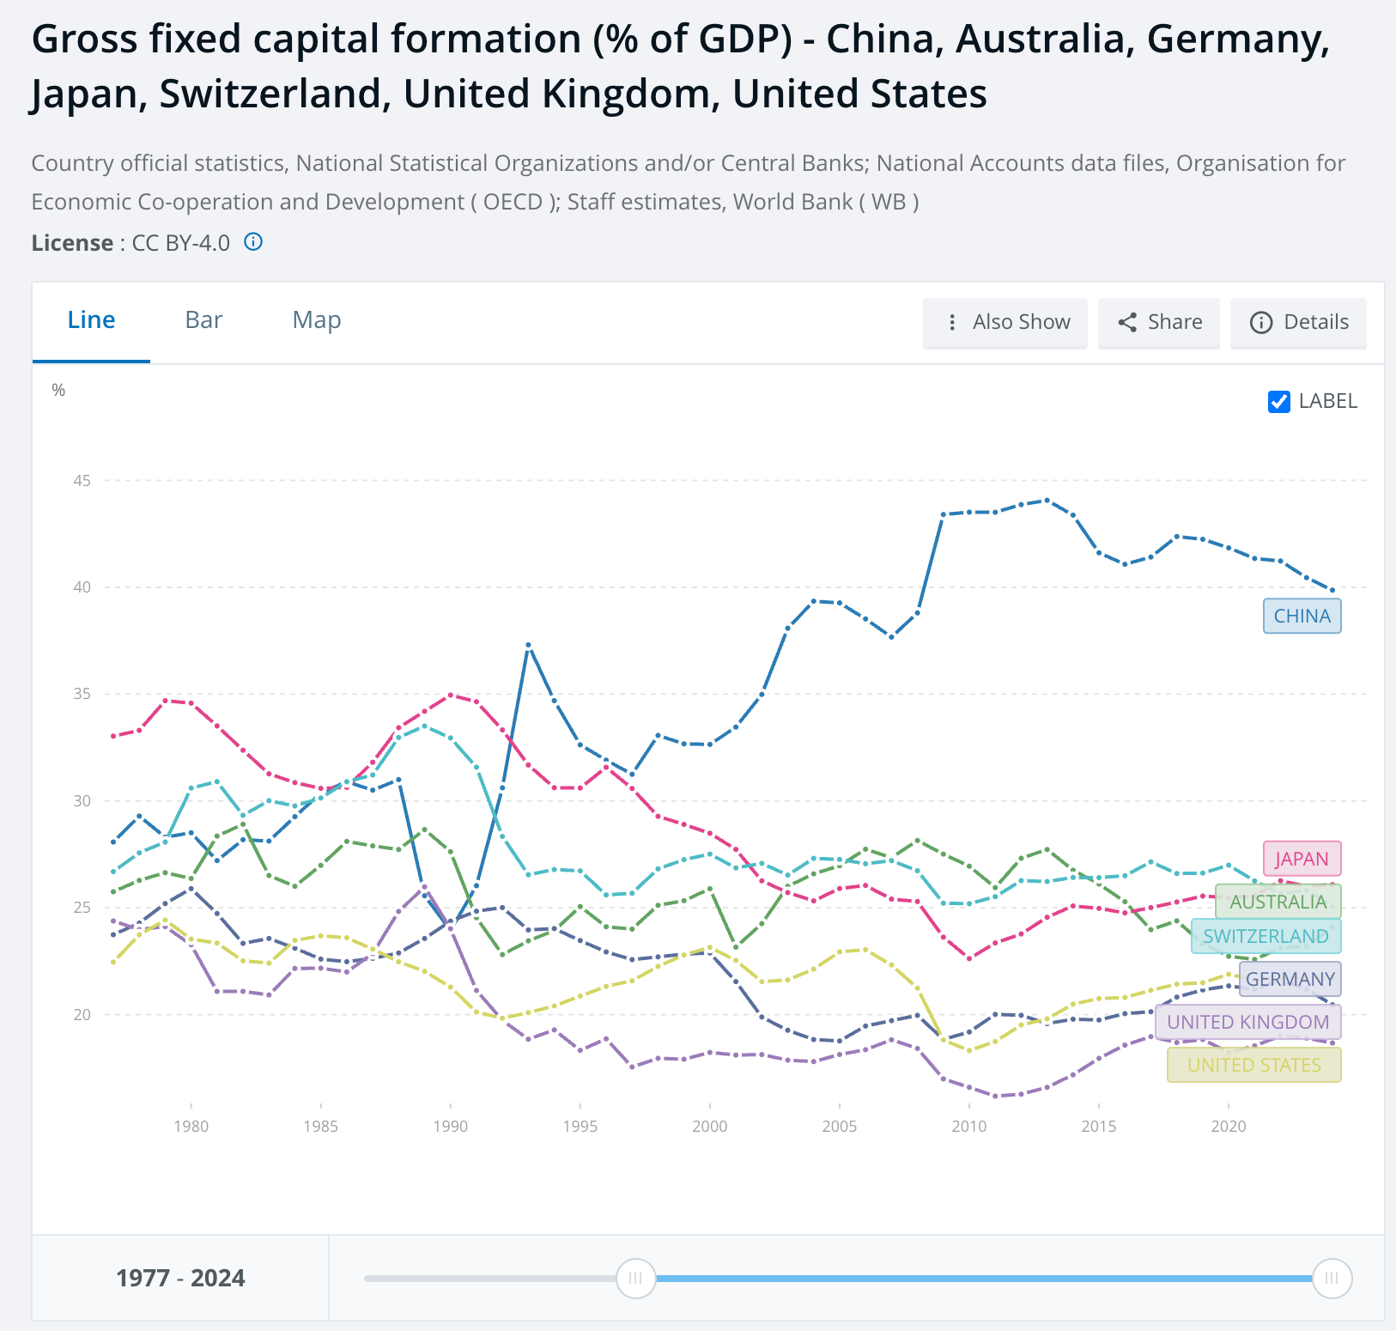Viewport: 1396px width, 1331px height.
Task: Click the CC BY-4.0 license text
Action: [181, 243]
